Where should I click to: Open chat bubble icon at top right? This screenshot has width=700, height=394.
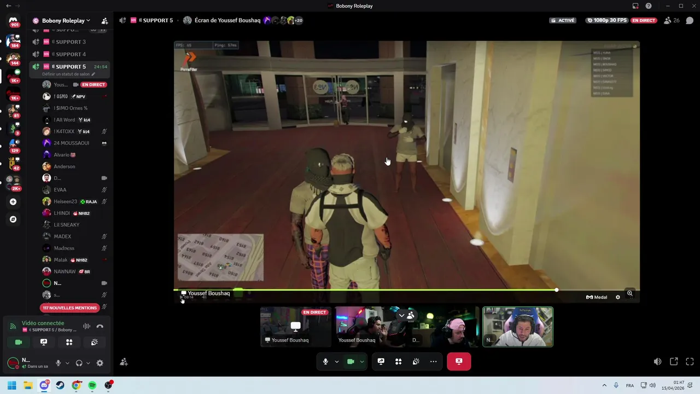point(690,20)
